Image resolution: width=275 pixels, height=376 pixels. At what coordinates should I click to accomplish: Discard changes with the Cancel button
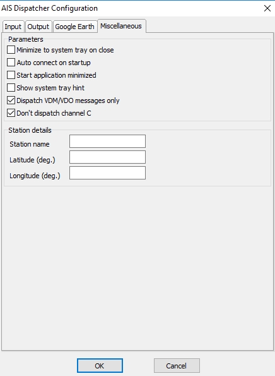(x=177, y=366)
